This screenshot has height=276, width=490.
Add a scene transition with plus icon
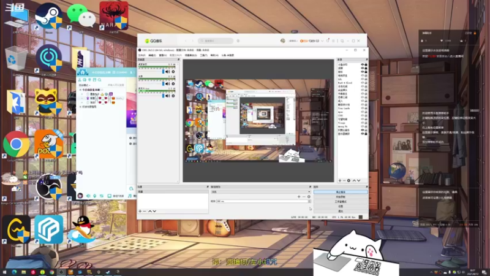click(299, 196)
